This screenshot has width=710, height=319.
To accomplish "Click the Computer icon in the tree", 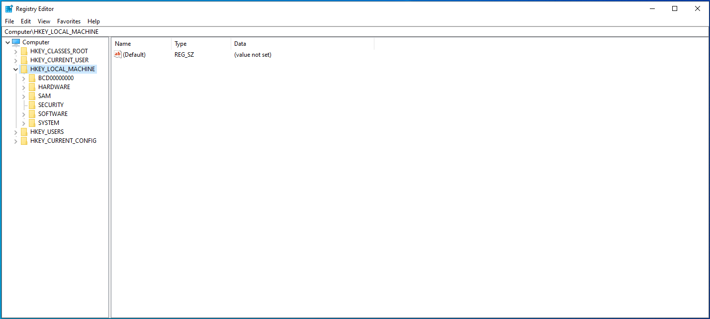I will [x=16, y=42].
